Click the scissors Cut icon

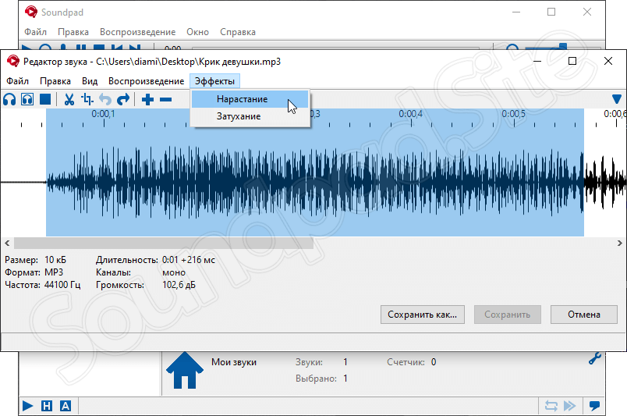69,99
